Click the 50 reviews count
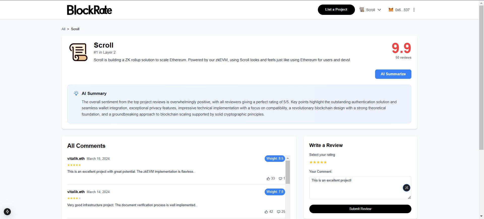 pyautogui.click(x=403, y=57)
